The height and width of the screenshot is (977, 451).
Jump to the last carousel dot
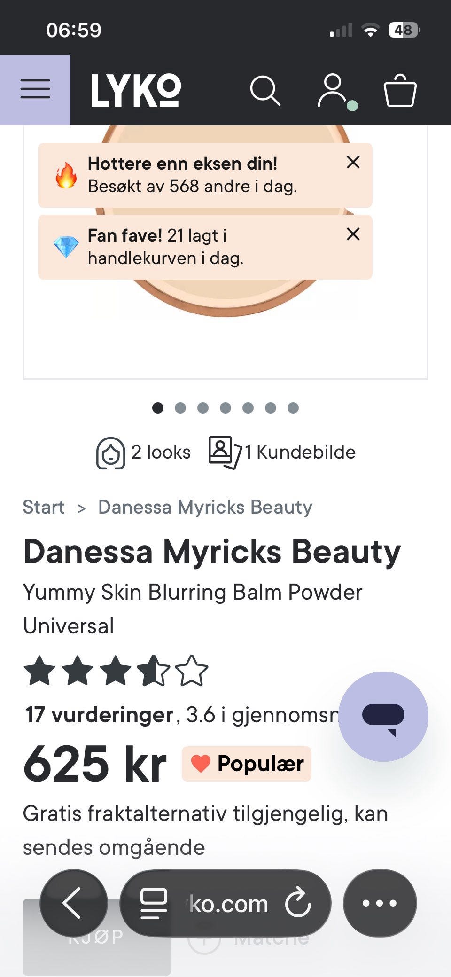coord(293,408)
